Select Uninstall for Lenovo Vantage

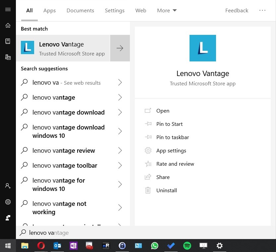[x=166, y=191]
